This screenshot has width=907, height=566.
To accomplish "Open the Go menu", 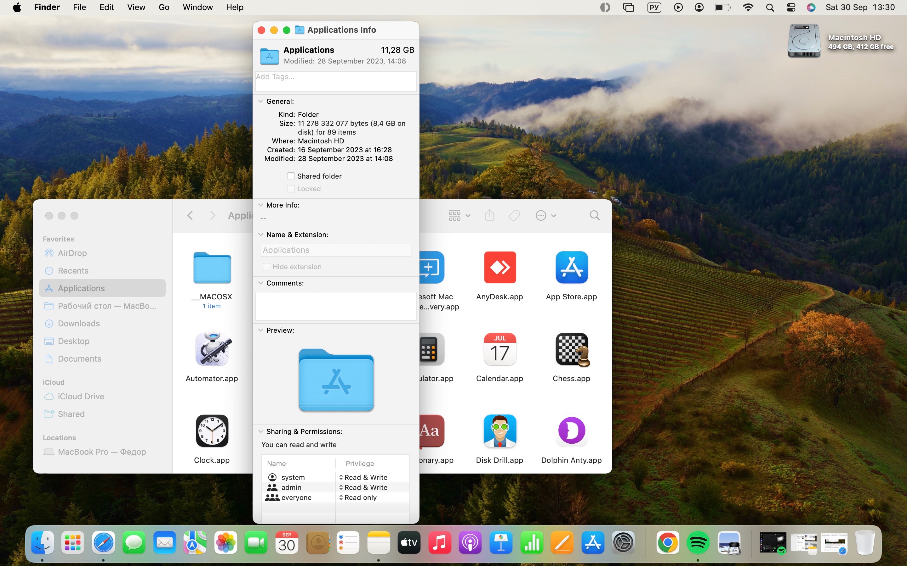I will [x=164, y=8].
